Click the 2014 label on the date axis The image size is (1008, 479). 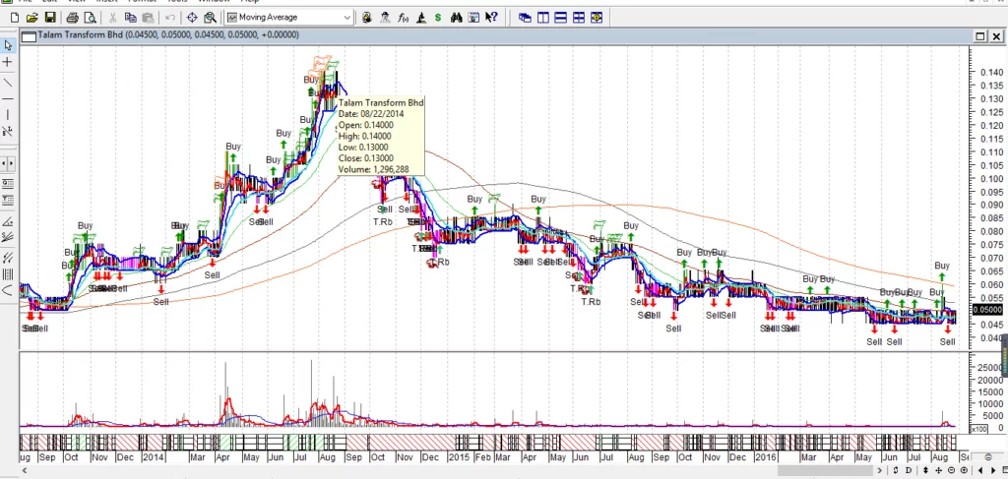click(x=153, y=457)
